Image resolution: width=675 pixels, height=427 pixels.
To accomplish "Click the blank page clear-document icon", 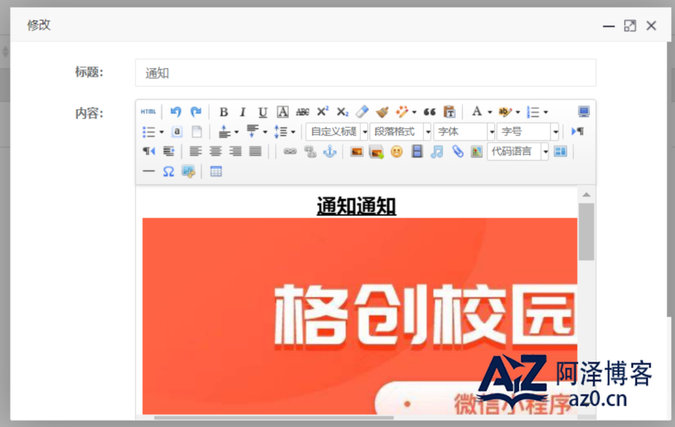I will tap(196, 132).
